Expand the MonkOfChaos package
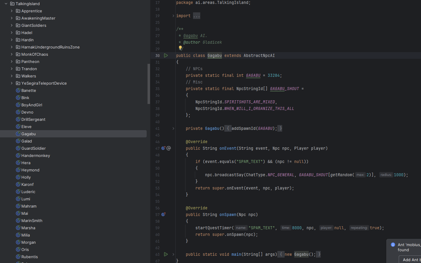Screen dimensions: 421x263 [12, 54]
